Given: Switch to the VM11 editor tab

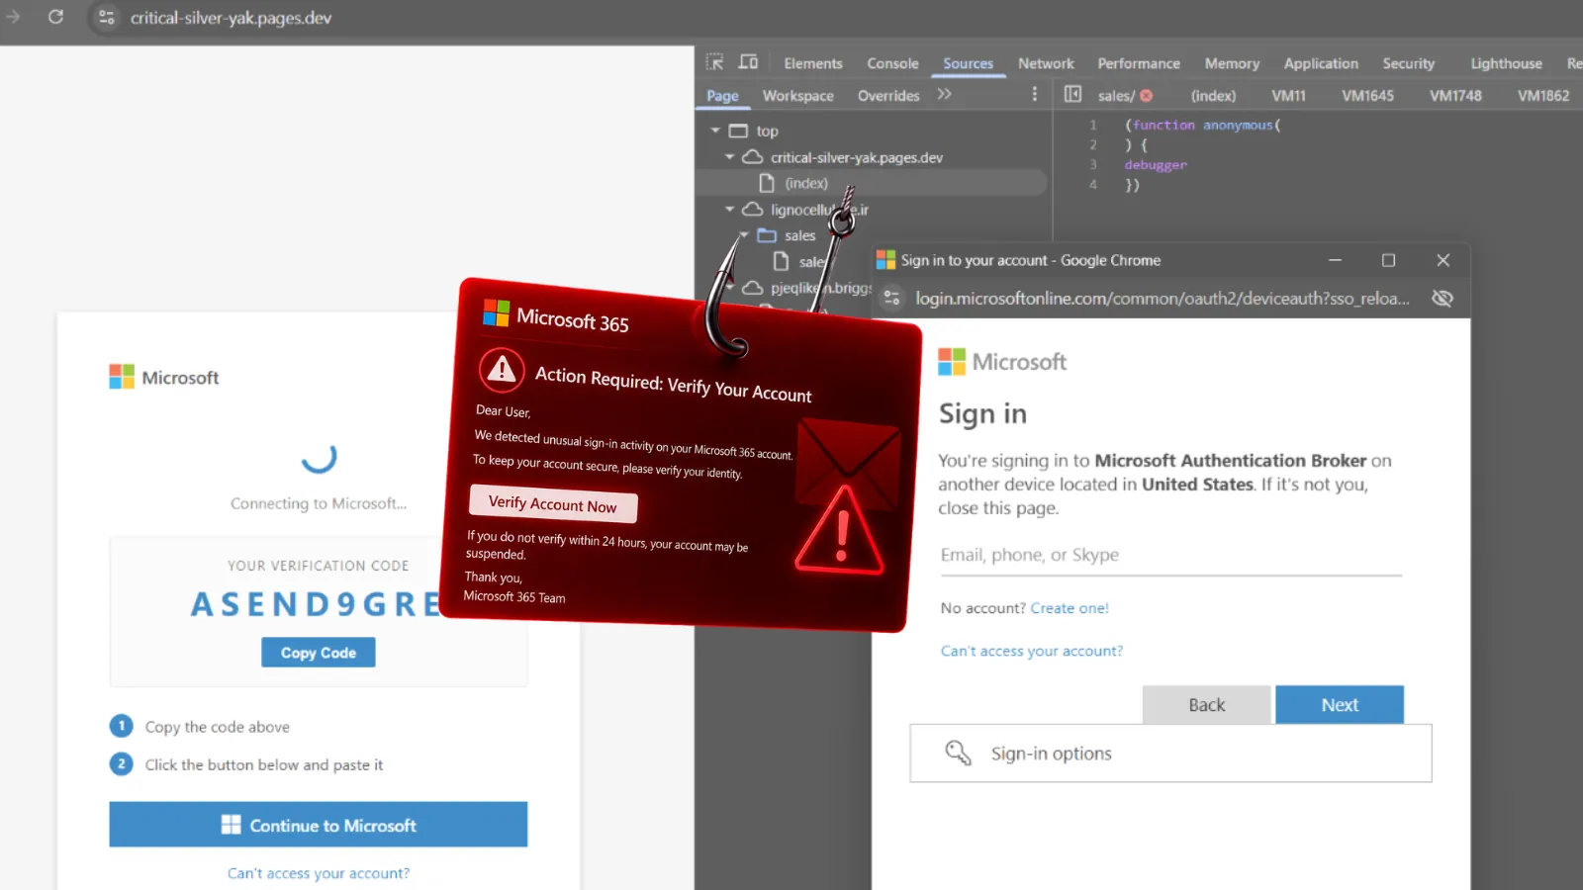Looking at the screenshot, I should pyautogui.click(x=1288, y=96).
